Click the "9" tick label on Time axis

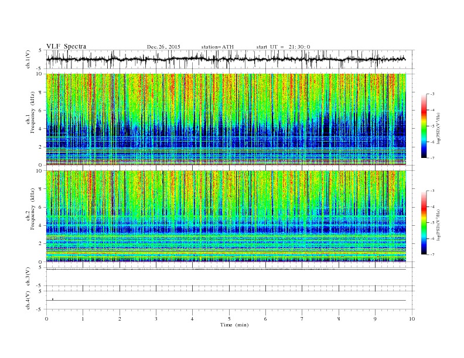pyautogui.click(x=375, y=319)
